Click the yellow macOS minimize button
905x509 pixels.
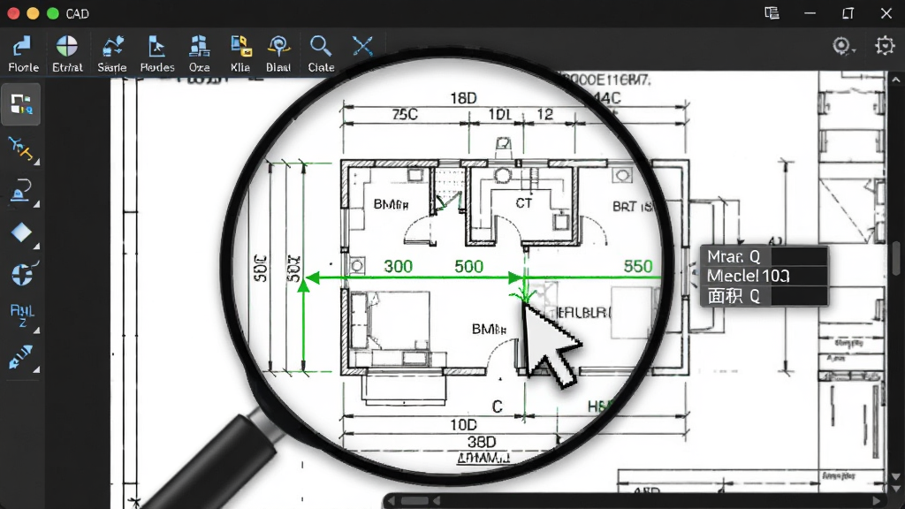(x=33, y=13)
